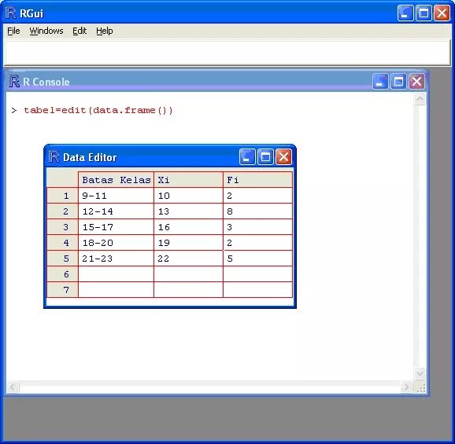Click the R Console window R icon
The image size is (455, 444).
14,82
